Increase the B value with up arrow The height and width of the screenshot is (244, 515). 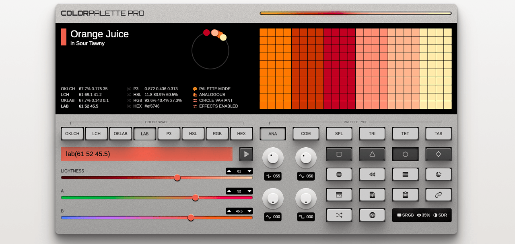[229, 211]
